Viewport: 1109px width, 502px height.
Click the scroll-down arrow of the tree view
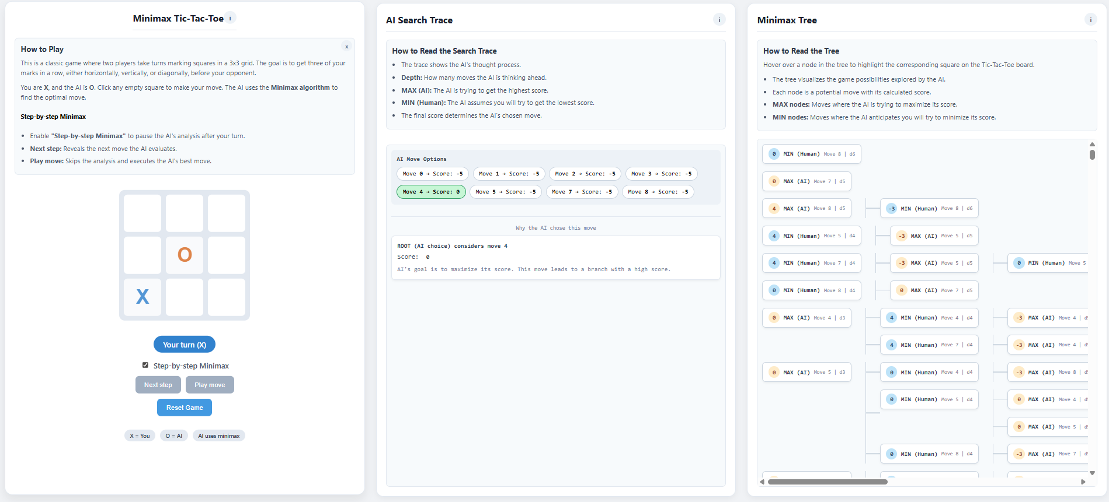pos(1092,473)
